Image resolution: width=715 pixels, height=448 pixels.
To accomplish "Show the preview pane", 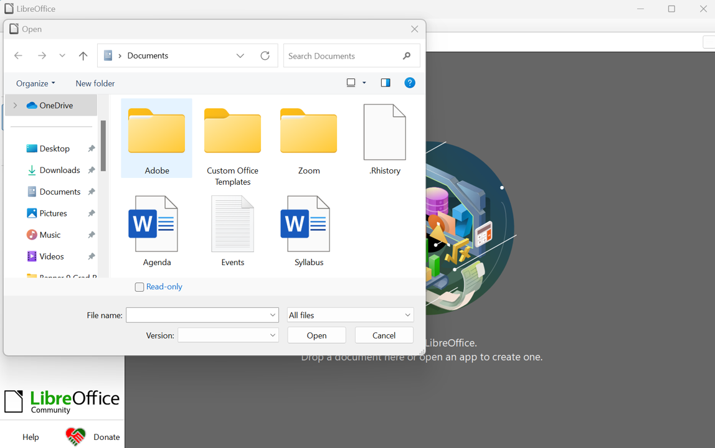I will (385, 82).
